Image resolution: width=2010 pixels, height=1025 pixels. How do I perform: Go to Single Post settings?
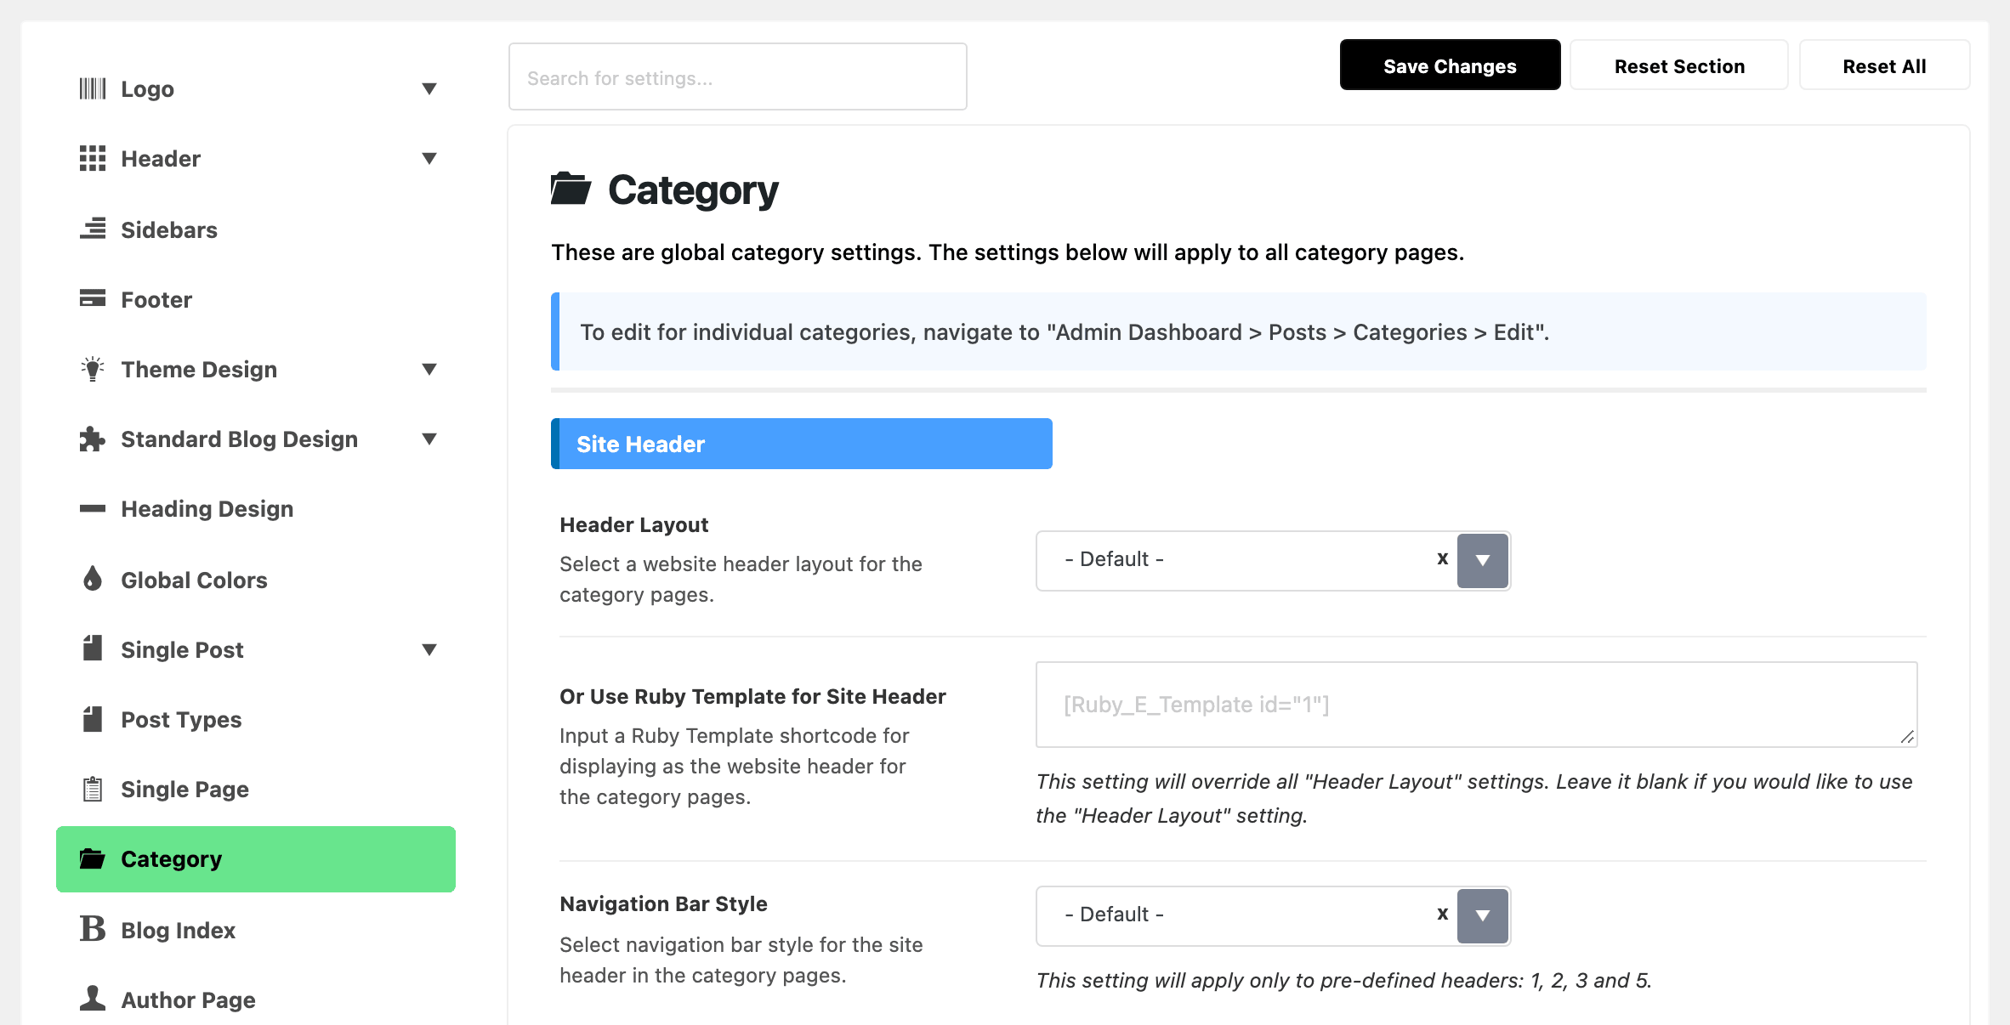point(256,649)
